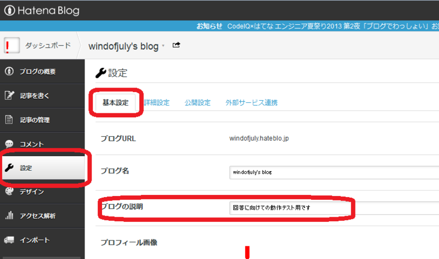Open the windofjuly's blog title dropdown arrow
The width and height of the screenshot is (439, 259).
tap(163, 45)
